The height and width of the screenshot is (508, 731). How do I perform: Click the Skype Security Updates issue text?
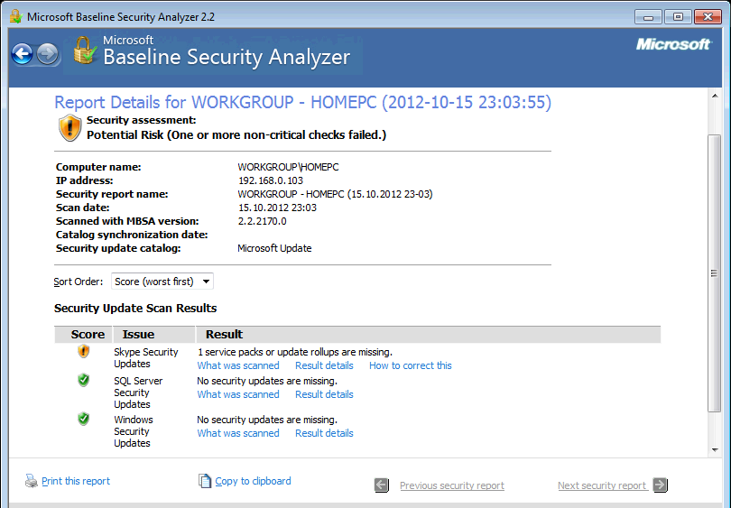(x=146, y=358)
